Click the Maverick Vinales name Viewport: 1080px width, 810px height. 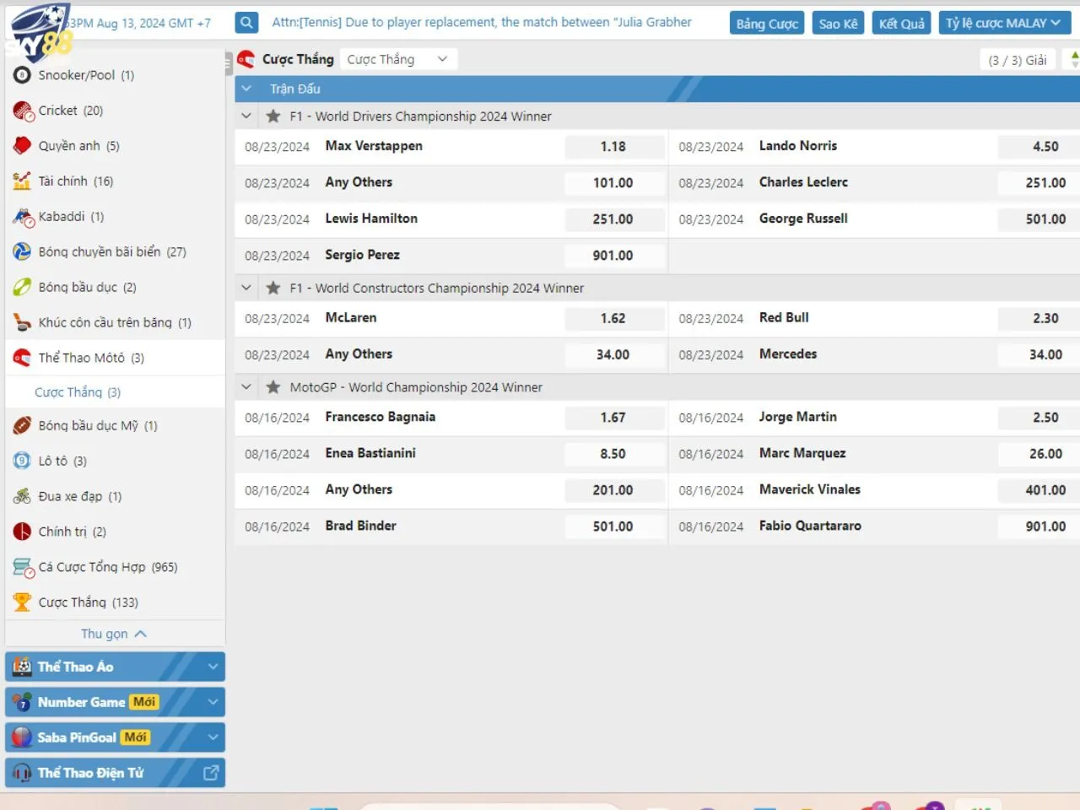tap(809, 489)
